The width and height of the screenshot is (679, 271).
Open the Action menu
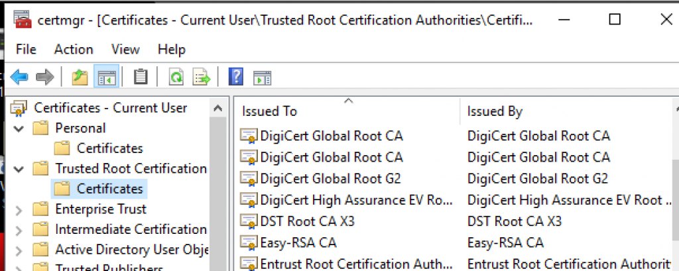point(73,49)
